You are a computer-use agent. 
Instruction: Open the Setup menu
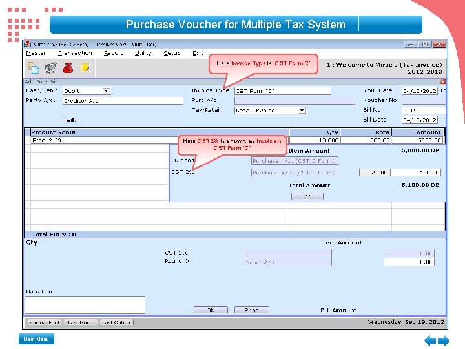[172, 53]
